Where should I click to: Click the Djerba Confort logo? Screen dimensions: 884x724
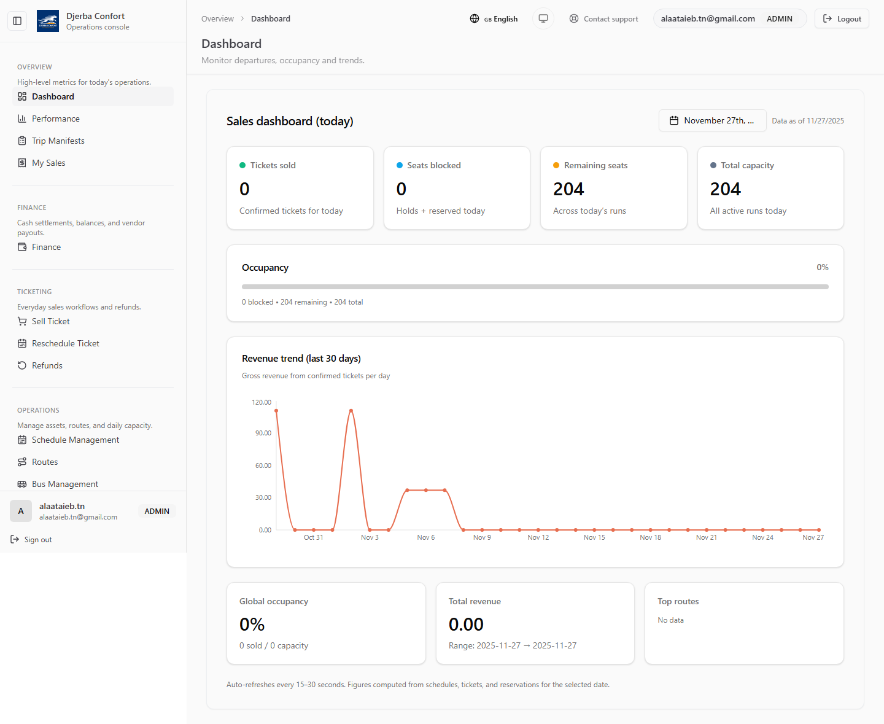coord(48,21)
